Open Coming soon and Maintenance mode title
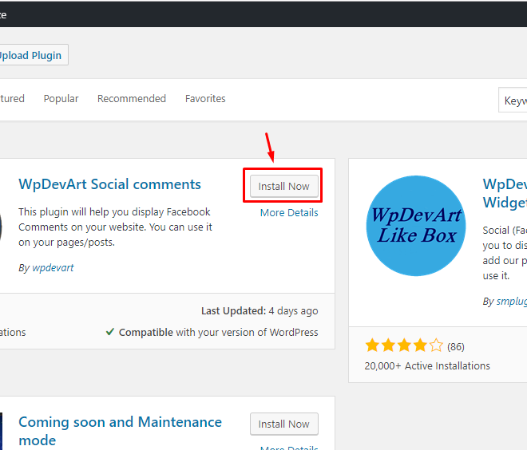The image size is (527, 450). point(120,431)
